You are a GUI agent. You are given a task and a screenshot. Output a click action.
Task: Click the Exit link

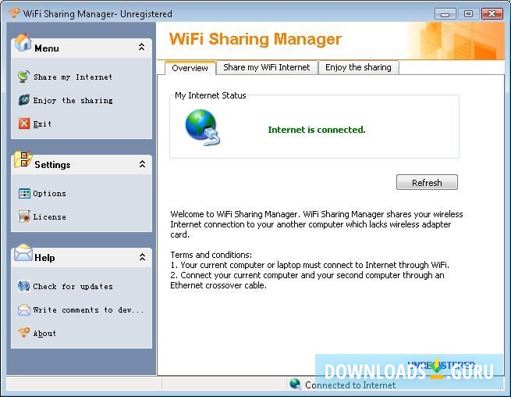click(42, 123)
